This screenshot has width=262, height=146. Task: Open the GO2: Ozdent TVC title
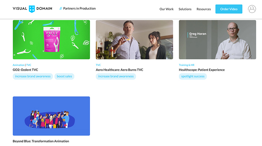[26, 70]
